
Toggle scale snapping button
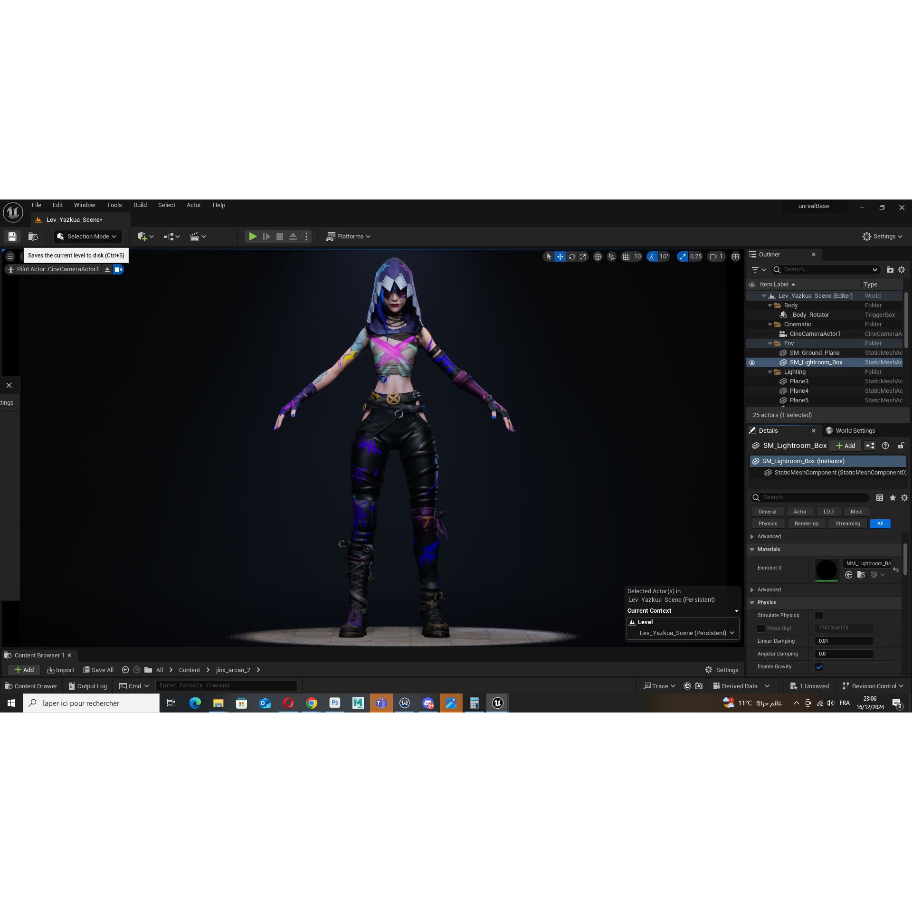coord(683,256)
